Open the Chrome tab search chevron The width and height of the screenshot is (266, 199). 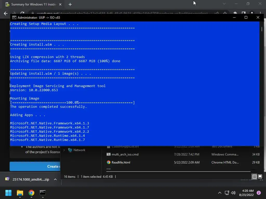(224, 4)
